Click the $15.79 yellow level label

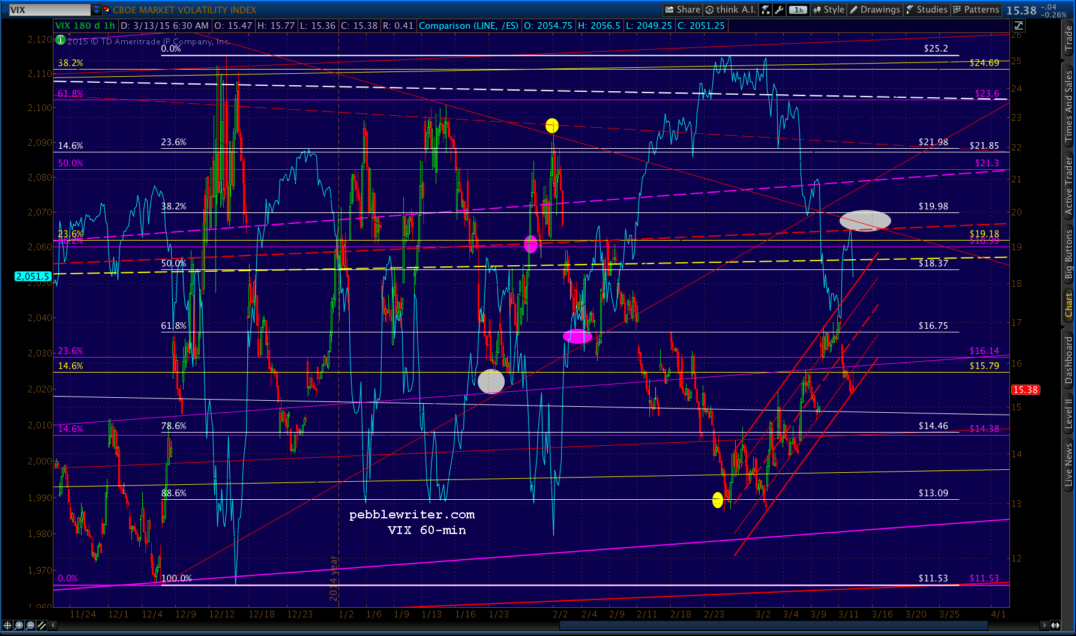(984, 365)
